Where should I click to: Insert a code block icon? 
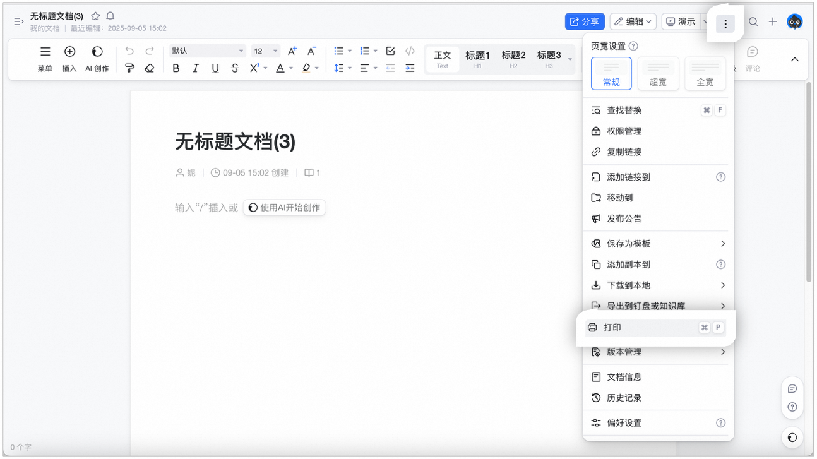click(x=410, y=51)
